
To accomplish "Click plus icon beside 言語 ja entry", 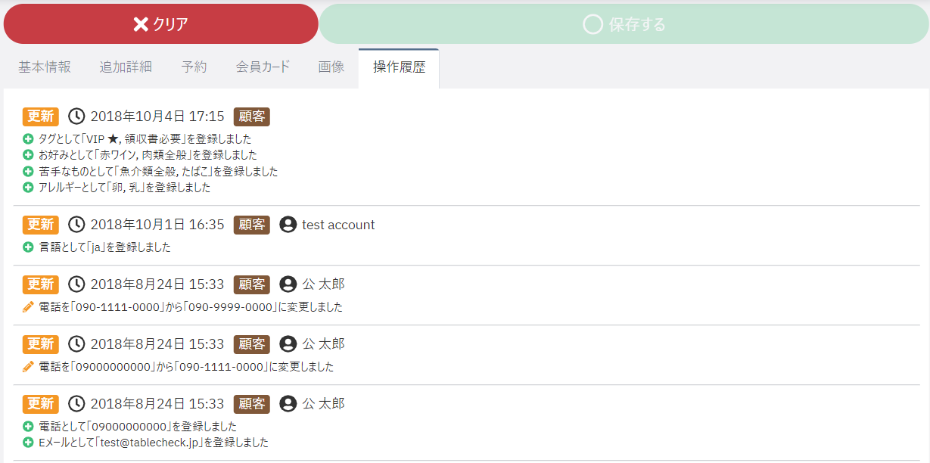I will point(28,247).
